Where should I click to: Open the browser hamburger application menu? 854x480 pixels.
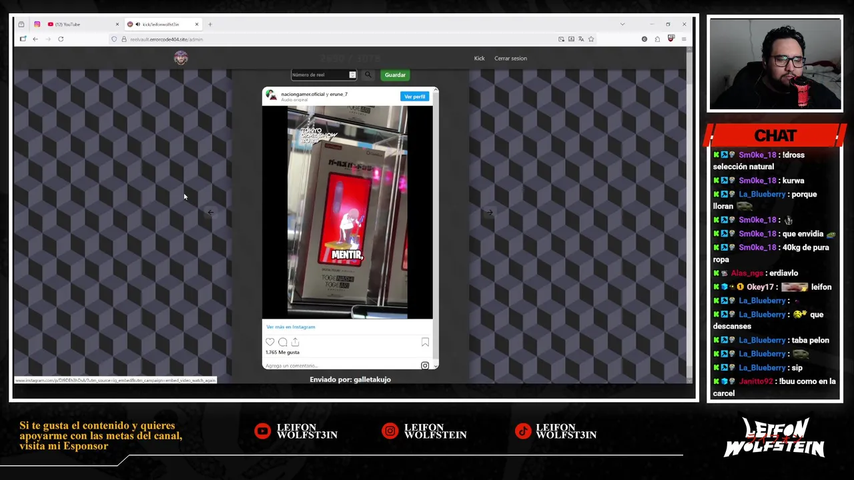click(684, 39)
